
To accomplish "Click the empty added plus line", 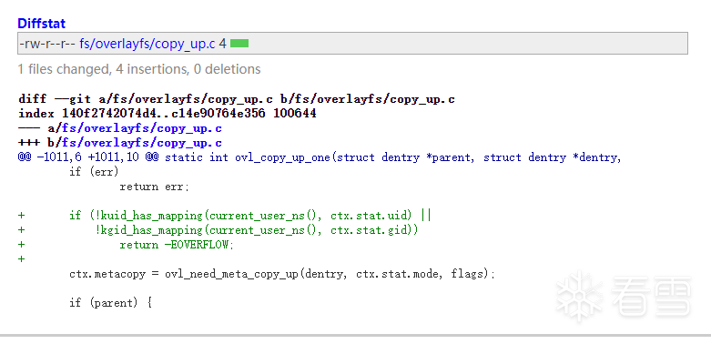I will (21, 259).
